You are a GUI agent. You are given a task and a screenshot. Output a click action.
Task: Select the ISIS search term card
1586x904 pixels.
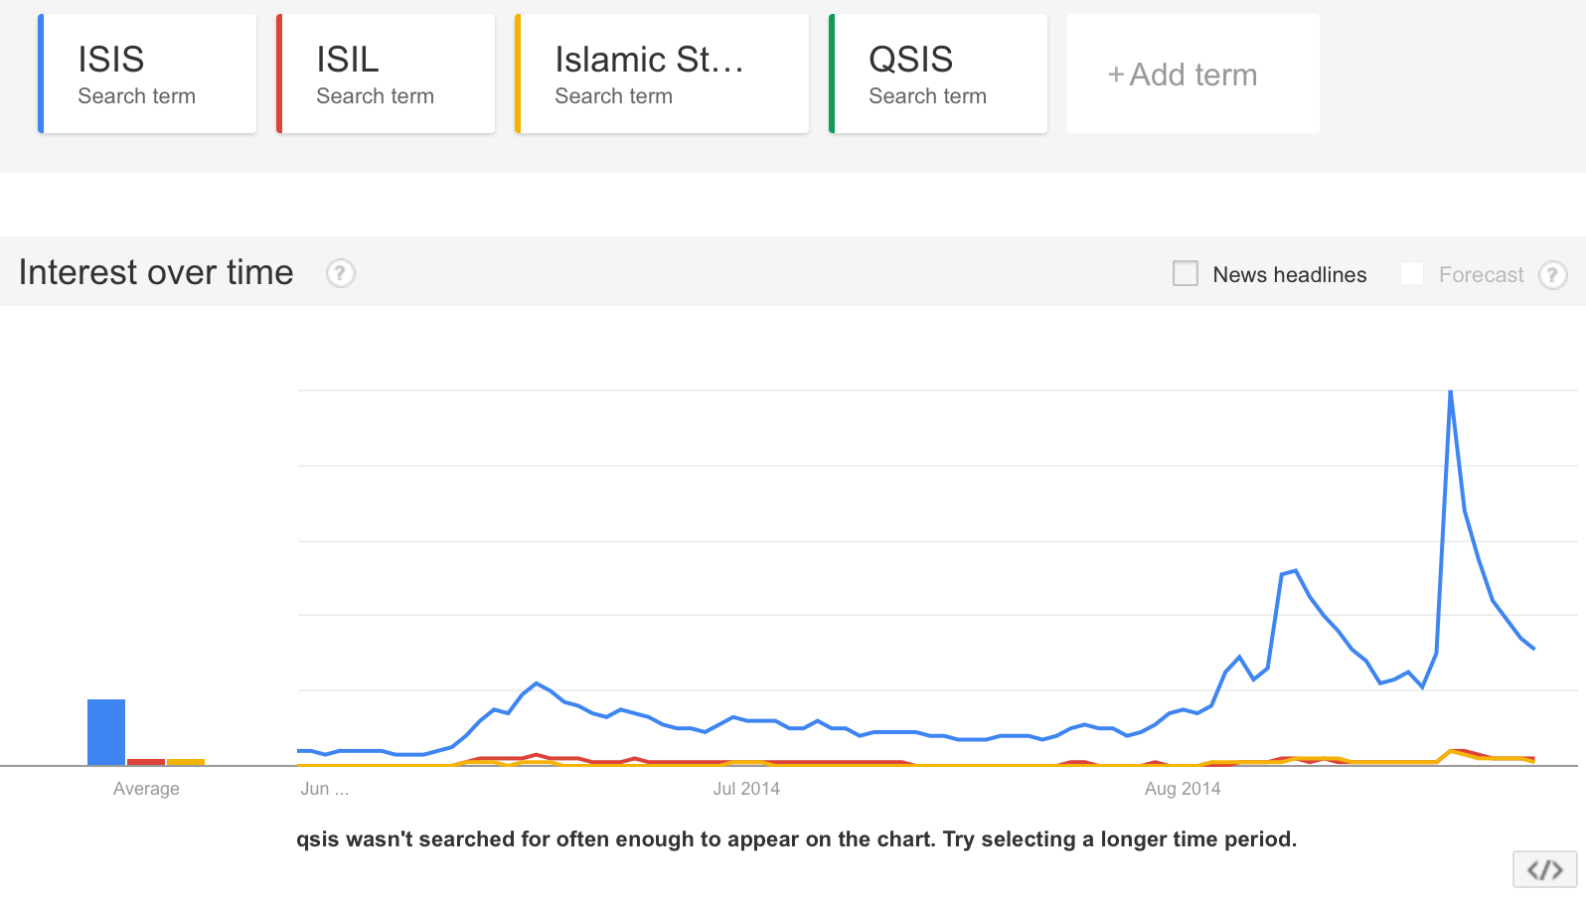(x=147, y=74)
